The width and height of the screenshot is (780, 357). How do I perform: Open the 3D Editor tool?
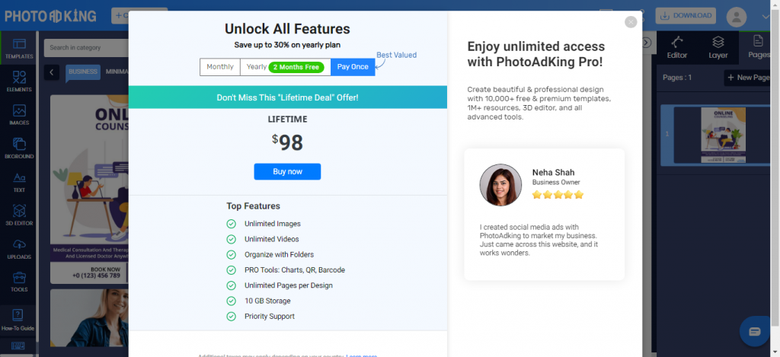coord(19,215)
